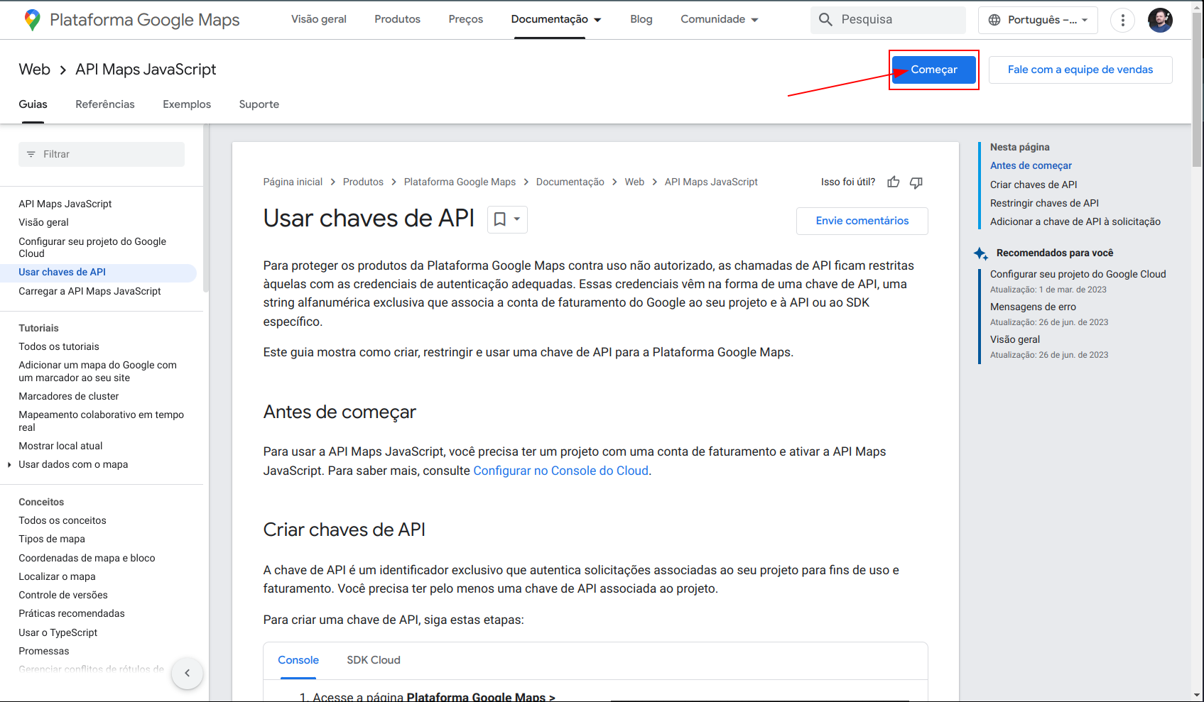Open the Visão geral top menu

(319, 19)
